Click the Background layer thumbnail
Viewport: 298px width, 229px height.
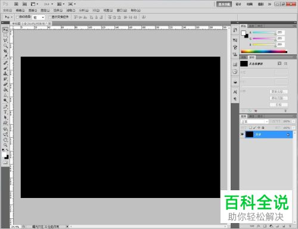(250, 135)
